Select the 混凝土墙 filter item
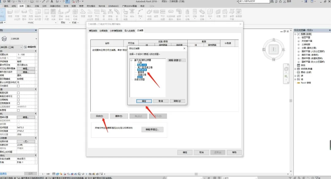Image resolution: width=331 pixels, height=179 pixels. [142, 75]
